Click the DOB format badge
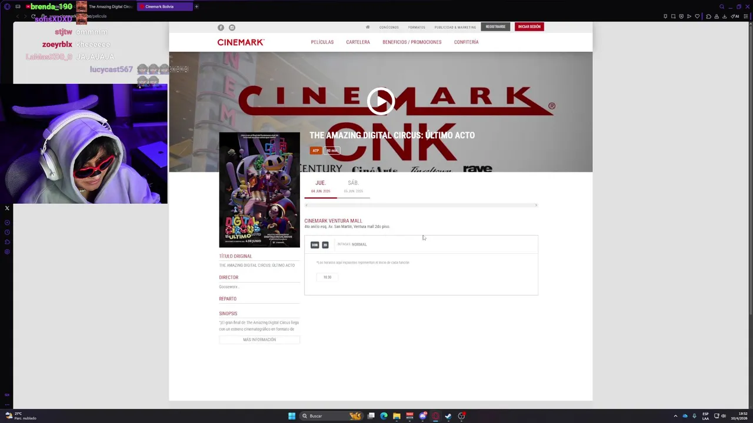 pos(315,245)
